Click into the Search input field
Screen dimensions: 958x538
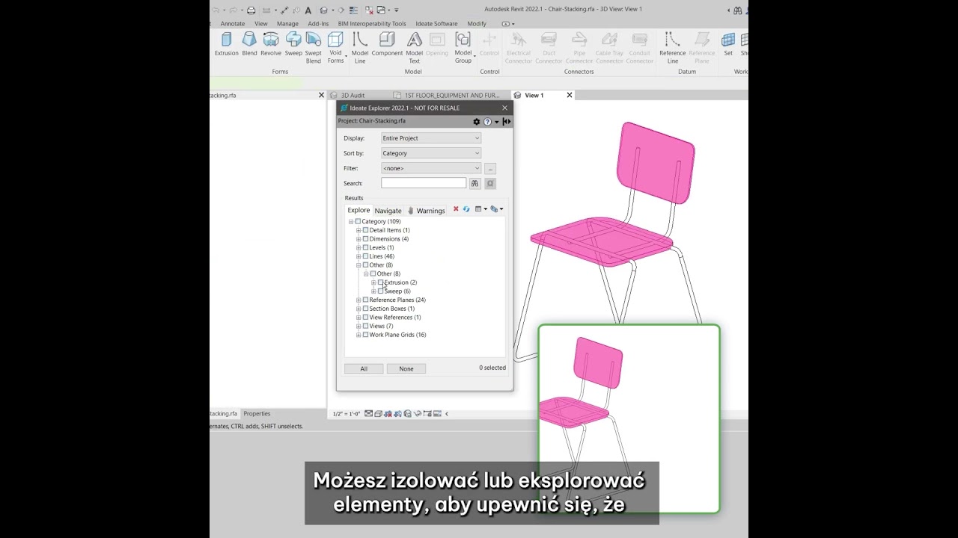424,183
